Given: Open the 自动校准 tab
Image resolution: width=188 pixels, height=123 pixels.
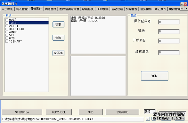Looking at the screenshot, I should (x=117, y=9).
